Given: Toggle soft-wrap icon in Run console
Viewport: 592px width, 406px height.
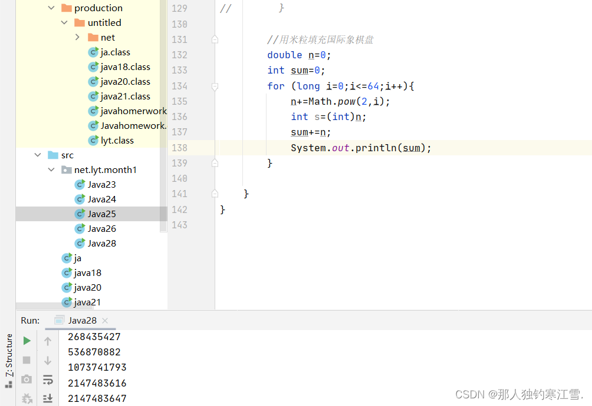Looking at the screenshot, I should click(48, 380).
